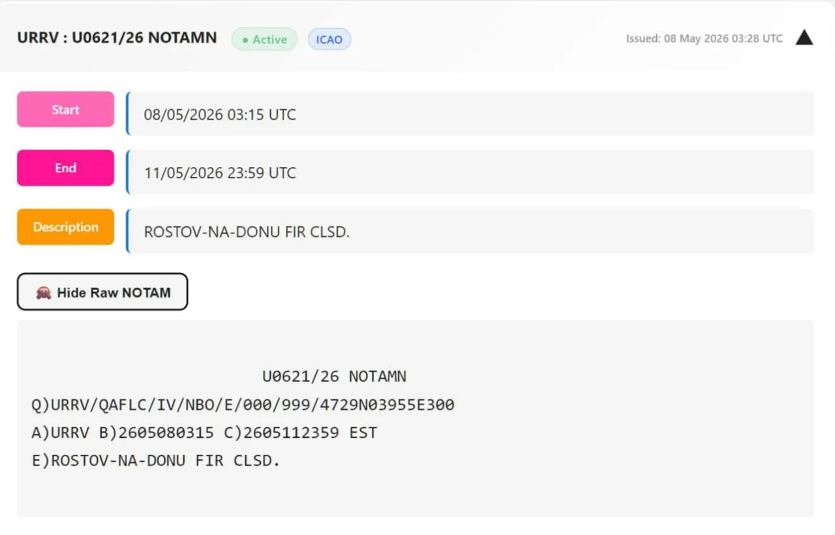This screenshot has width=835, height=535.
Task: Click the raw NOTAM E) line
Action: tap(155, 461)
